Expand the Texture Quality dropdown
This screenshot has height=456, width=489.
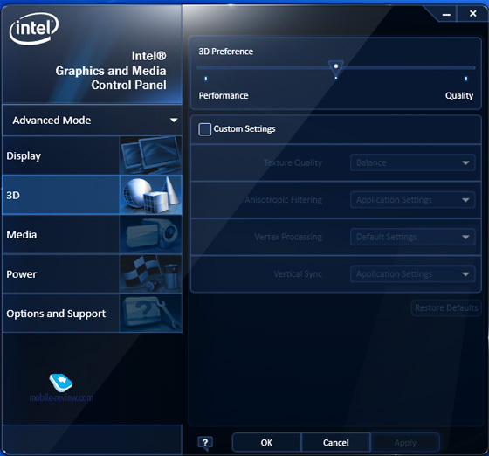pyautogui.click(x=412, y=162)
